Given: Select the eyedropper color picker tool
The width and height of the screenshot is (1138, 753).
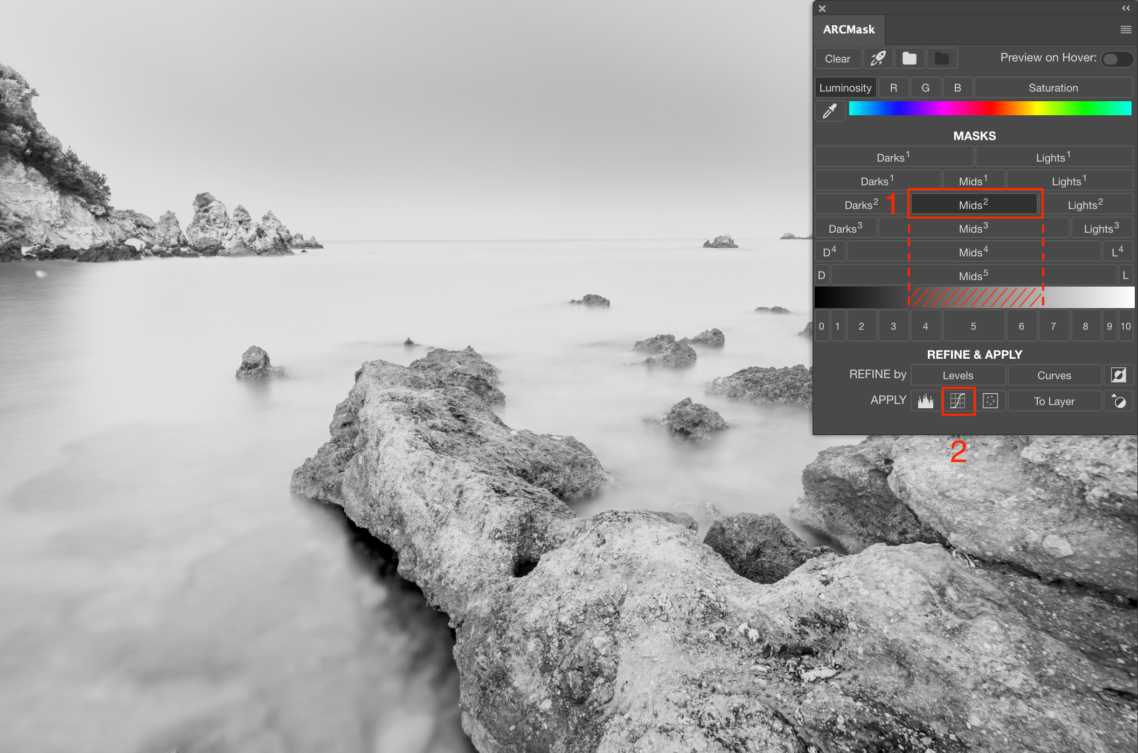Looking at the screenshot, I should coord(830,111).
